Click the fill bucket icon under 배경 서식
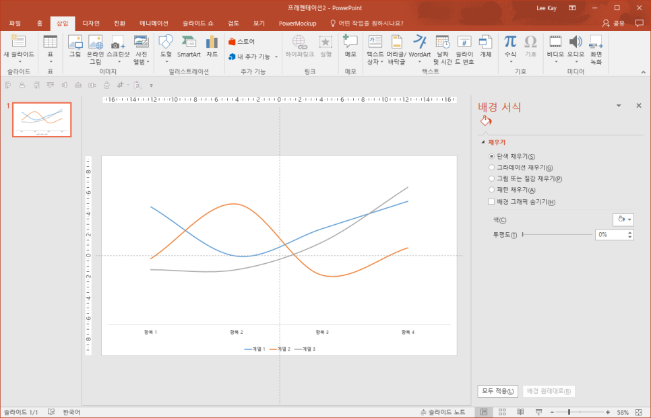 tap(486, 121)
